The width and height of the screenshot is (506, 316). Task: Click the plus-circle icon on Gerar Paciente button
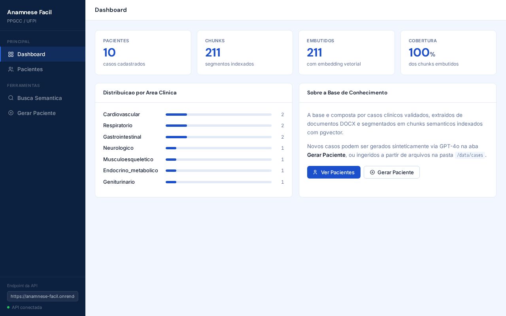pos(372,172)
